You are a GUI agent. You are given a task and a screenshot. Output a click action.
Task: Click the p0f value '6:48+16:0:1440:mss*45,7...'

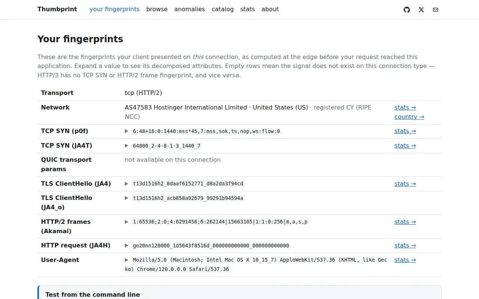(x=207, y=131)
